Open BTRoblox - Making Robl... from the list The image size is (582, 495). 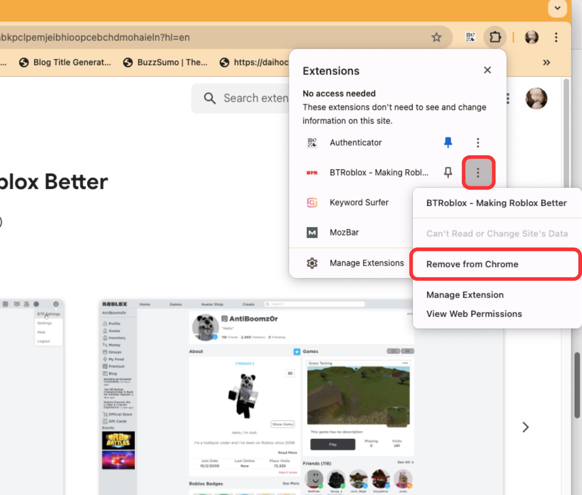tap(379, 173)
